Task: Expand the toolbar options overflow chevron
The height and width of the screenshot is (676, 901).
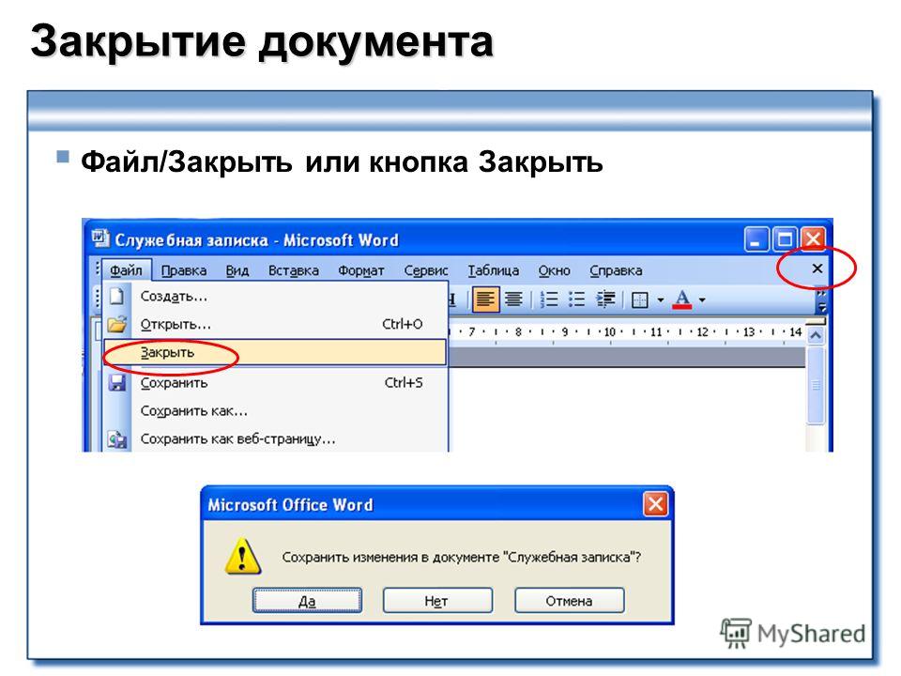Action: (x=822, y=300)
